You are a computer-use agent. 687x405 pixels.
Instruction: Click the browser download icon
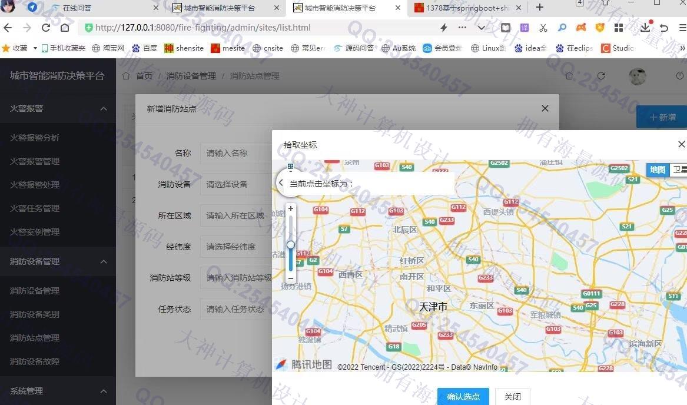point(646,28)
